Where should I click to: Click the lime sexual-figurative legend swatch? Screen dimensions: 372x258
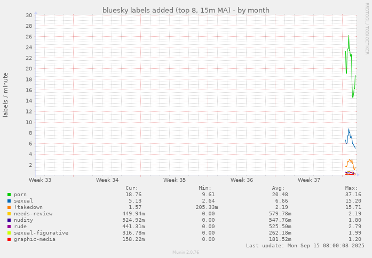click(x=9, y=233)
